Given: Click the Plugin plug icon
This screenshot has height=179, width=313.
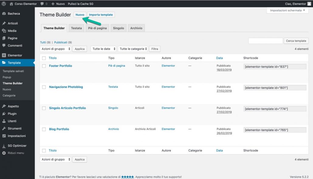Looking at the screenshot, I should pyautogui.click(x=4, y=114).
